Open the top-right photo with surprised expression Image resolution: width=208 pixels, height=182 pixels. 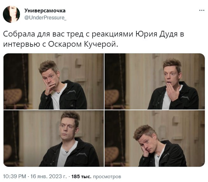click(x=155, y=81)
